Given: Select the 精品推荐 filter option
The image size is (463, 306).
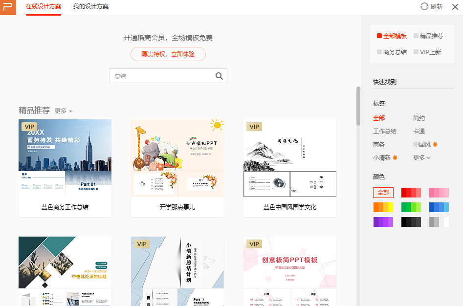Looking at the screenshot, I should coord(429,36).
